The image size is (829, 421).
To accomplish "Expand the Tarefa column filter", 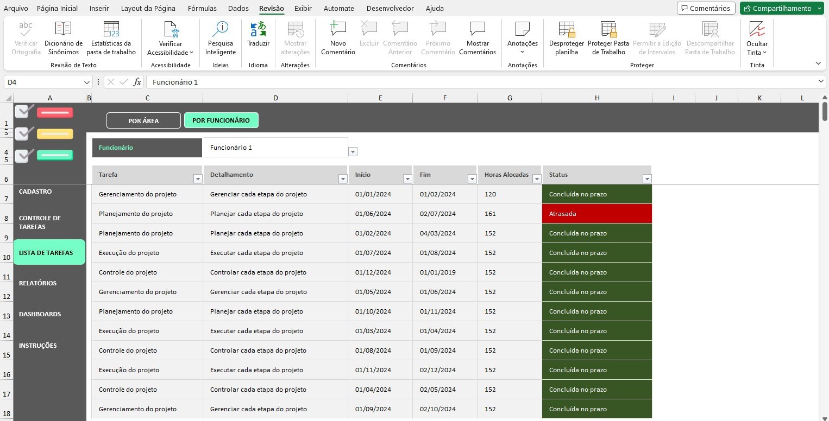I will pyautogui.click(x=198, y=178).
